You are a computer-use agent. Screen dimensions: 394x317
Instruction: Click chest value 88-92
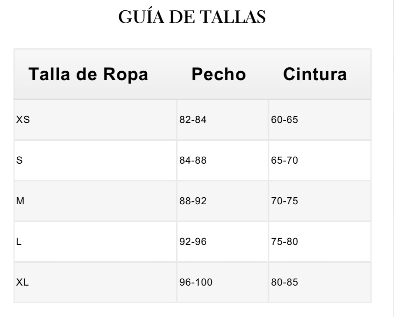(x=193, y=201)
